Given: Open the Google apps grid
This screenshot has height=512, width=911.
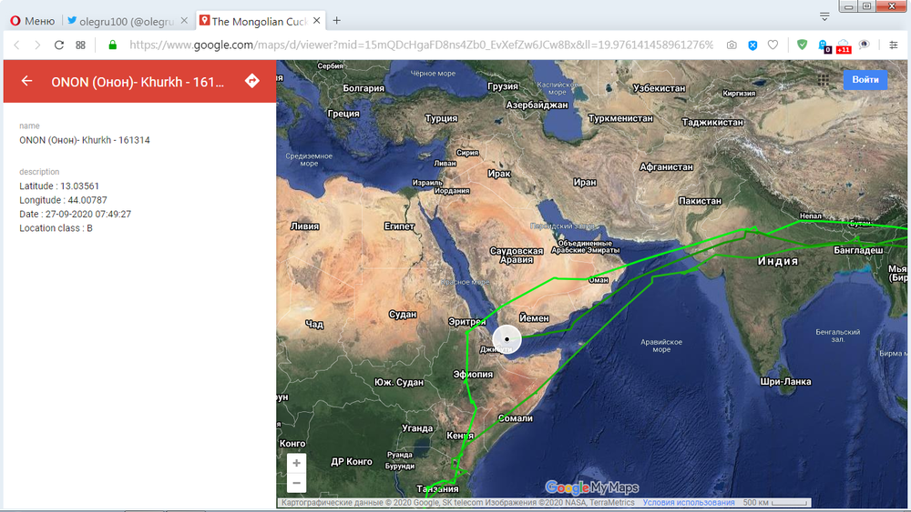Looking at the screenshot, I should click(824, 80).
